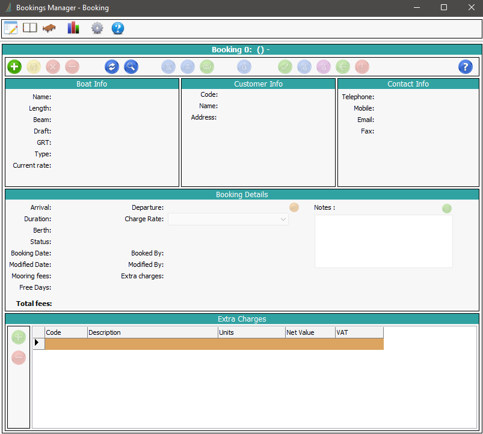Viewport: 483px width, 434px height.
Task: Open settings via the gear icon
Action: tap(97, 28)
